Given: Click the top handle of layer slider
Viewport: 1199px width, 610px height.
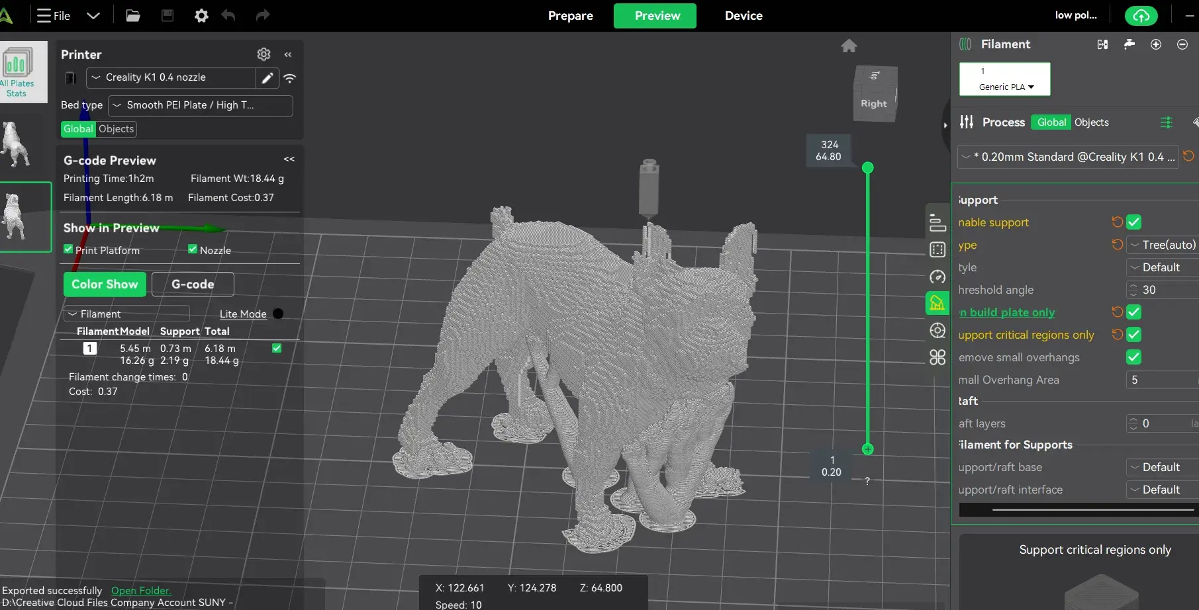Looking at the screenshot, I should click(867, 168).
